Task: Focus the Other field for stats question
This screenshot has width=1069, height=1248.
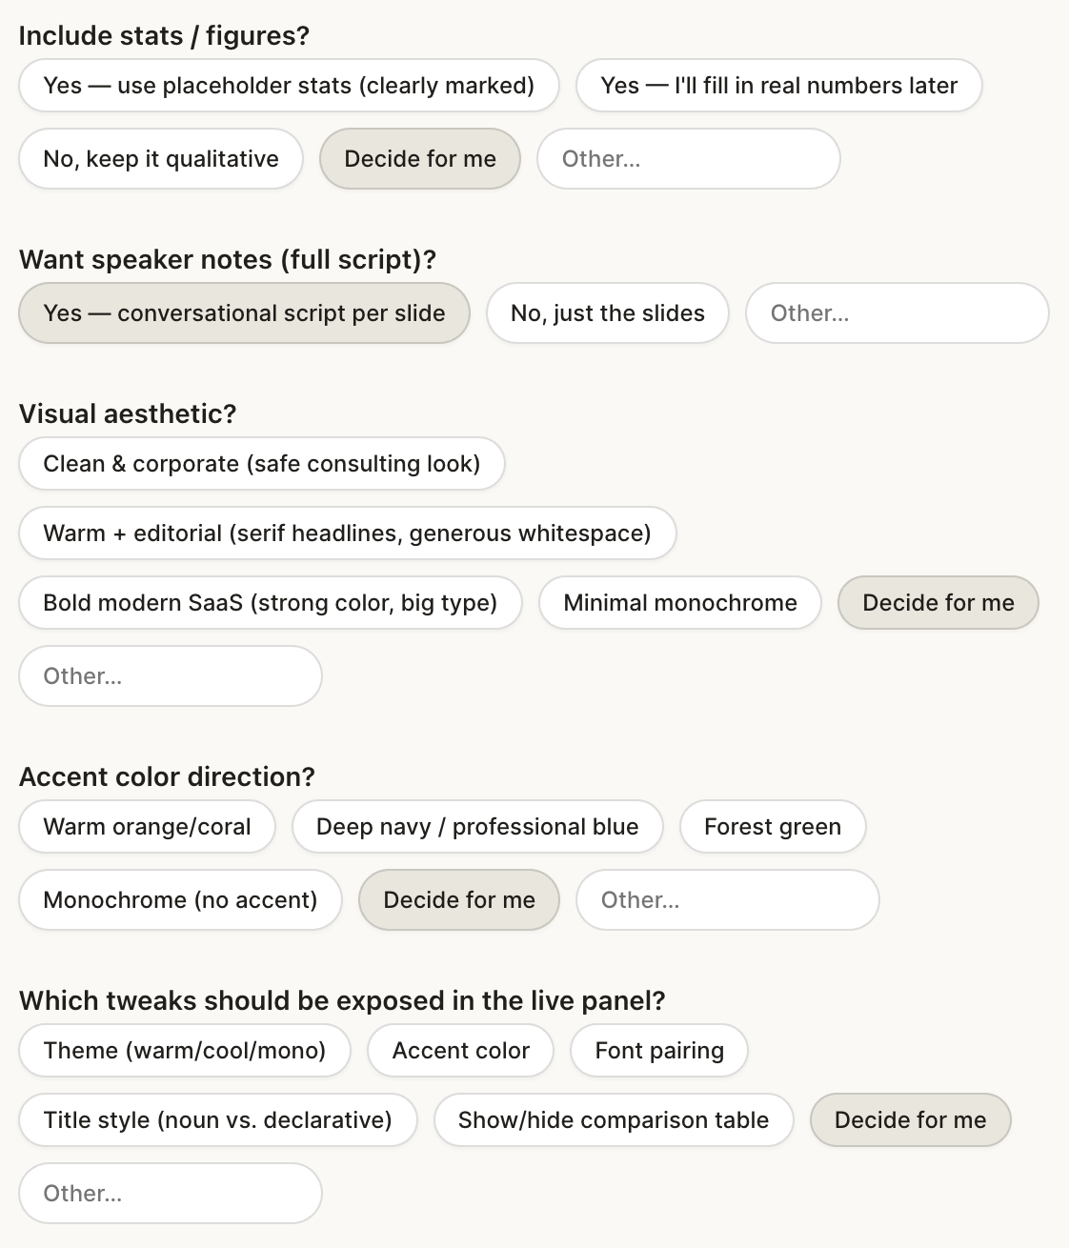Action: (688, 159)
